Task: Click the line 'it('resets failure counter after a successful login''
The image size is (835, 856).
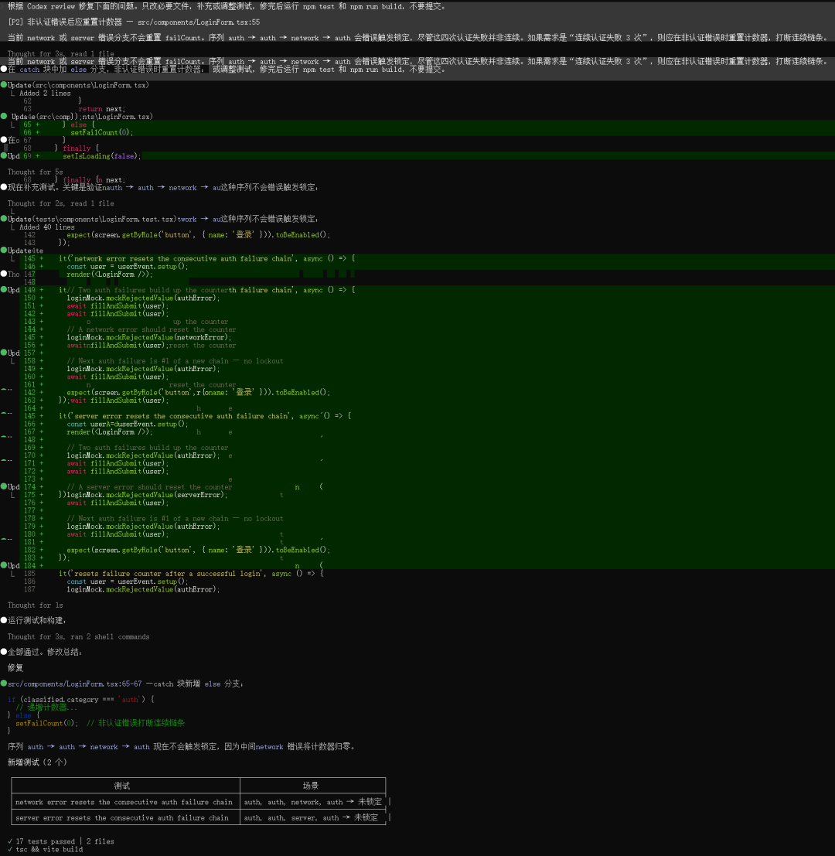Action: coord(191,574)
